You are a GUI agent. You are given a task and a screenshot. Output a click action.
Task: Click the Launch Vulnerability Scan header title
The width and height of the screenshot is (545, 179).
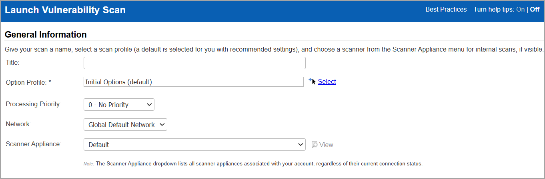click(65, 10)
